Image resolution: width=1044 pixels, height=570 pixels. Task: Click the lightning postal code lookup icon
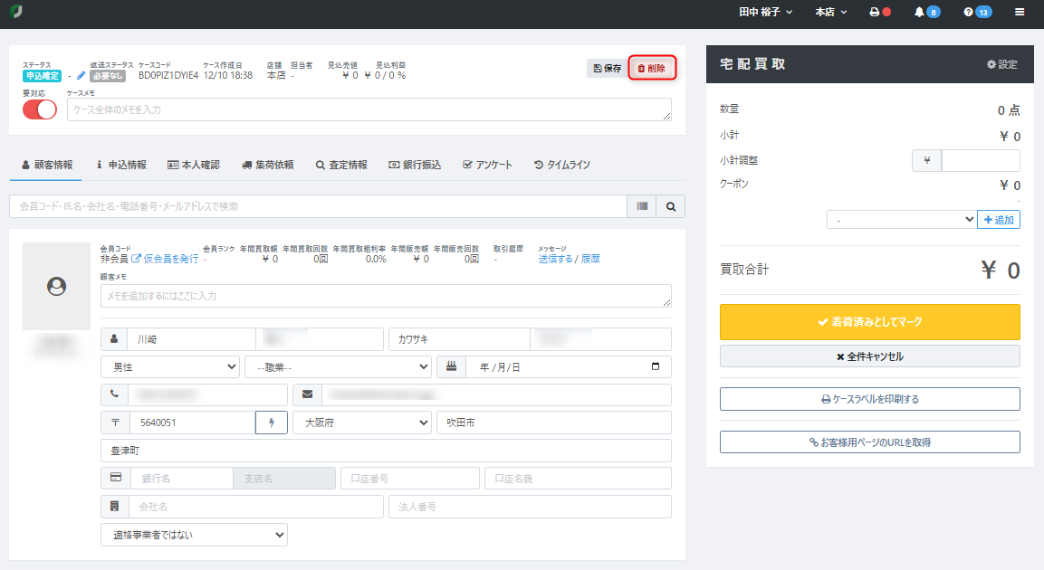(272, 423)
